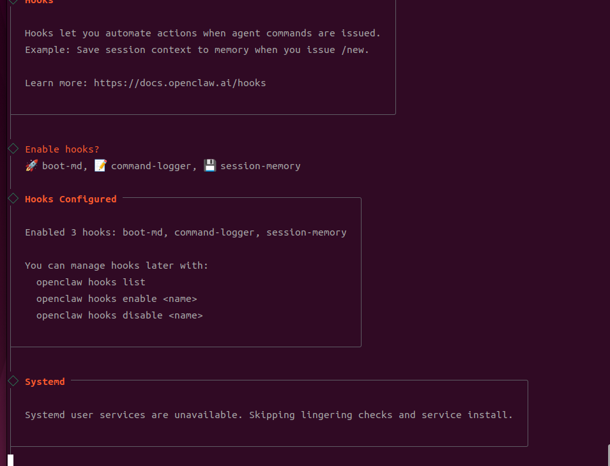
Task: Click the "Systemd" section heading
Action: pos(45,382)
